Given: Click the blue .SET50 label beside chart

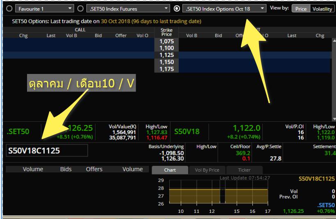Looking at the screenshot, I should click(326, 205).
